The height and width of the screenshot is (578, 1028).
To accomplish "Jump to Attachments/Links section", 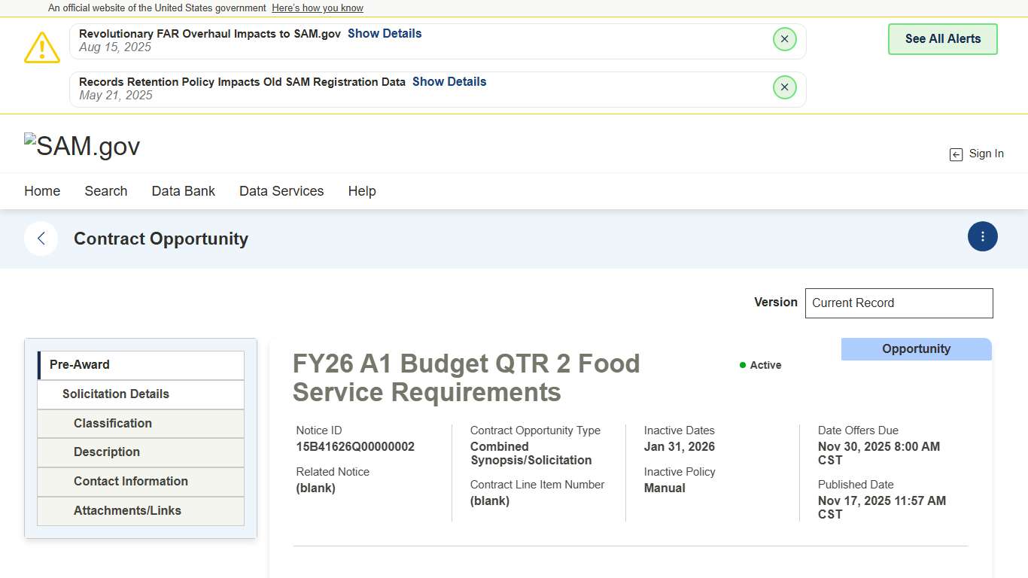I will click(127, 511).
